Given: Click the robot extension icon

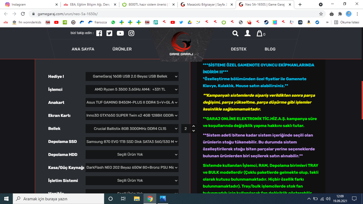Looking at the screenshot, I should coord(331,14).
